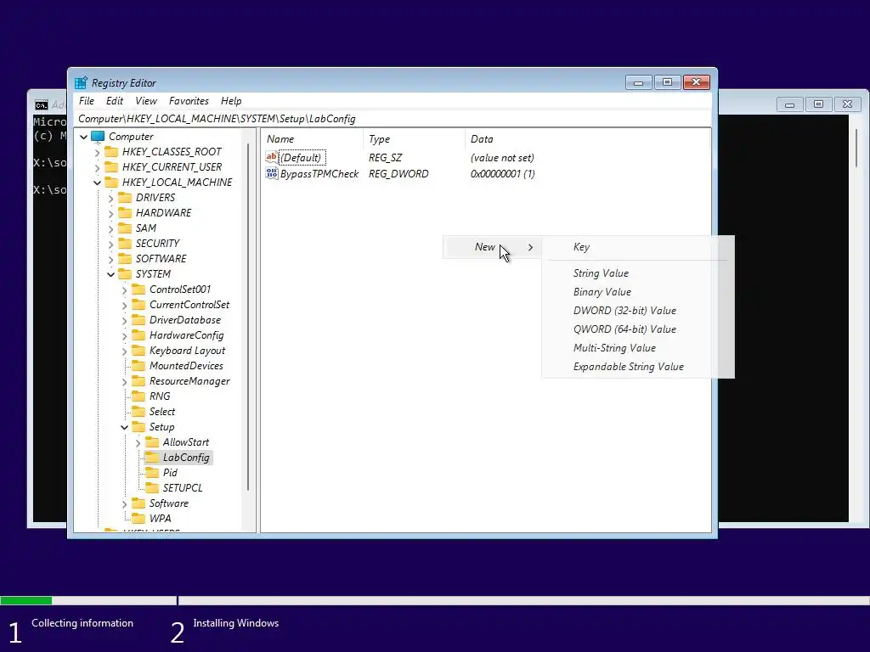Click the Command Prompt window icon behind
The height and width of the screenshot is (652, 870).
pyautogui.click(x=42, y=105)
